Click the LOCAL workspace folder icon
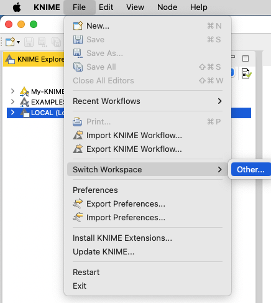The image size is (271, 303). pos(25,113)
